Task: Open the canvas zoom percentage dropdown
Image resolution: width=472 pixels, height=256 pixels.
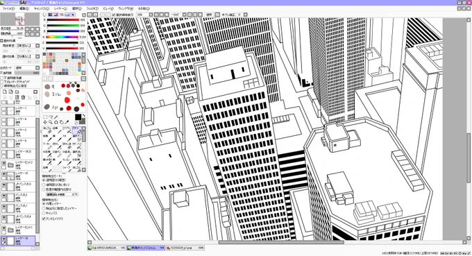Action: [x=151, y=15]
